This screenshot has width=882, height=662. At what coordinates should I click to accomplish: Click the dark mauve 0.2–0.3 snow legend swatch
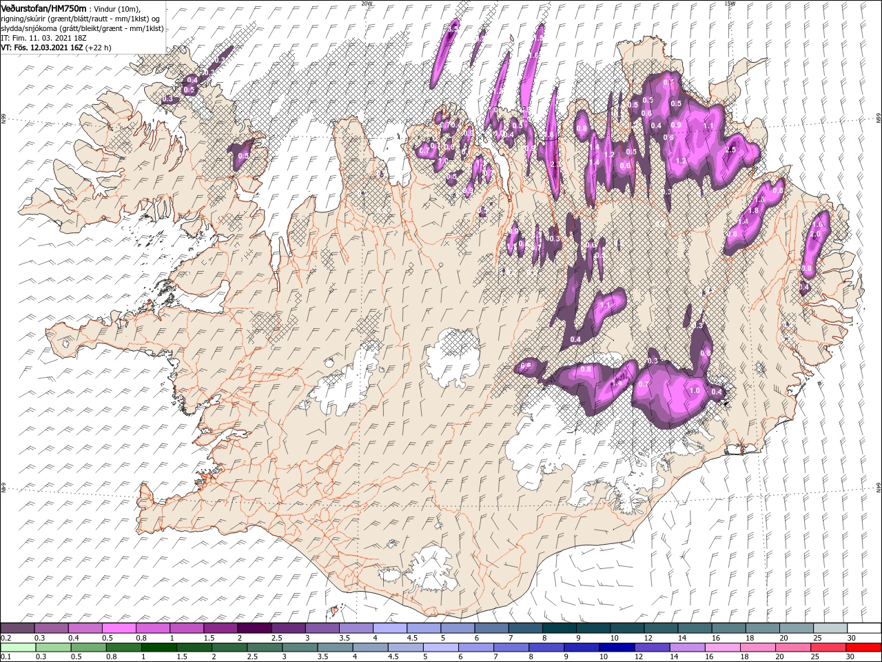pyautogui.click(x=17, y=628)
